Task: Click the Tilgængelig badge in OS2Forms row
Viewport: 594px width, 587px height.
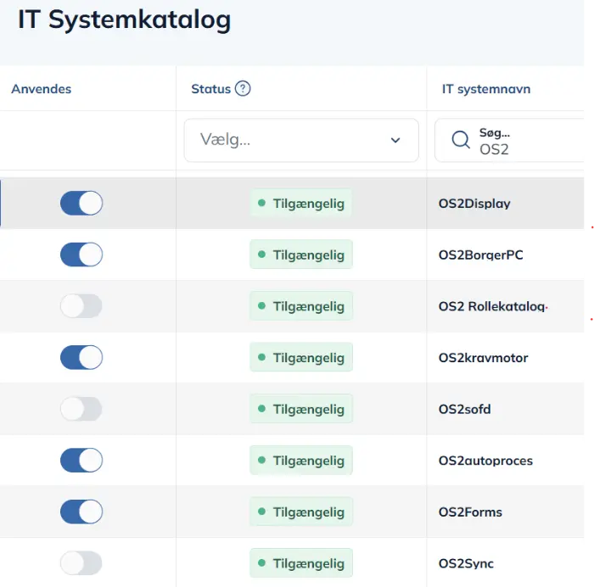Action: [x=301, y=512]
